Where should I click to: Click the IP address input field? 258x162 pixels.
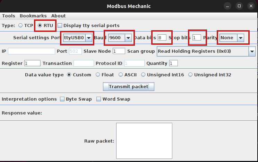point(31,51)
